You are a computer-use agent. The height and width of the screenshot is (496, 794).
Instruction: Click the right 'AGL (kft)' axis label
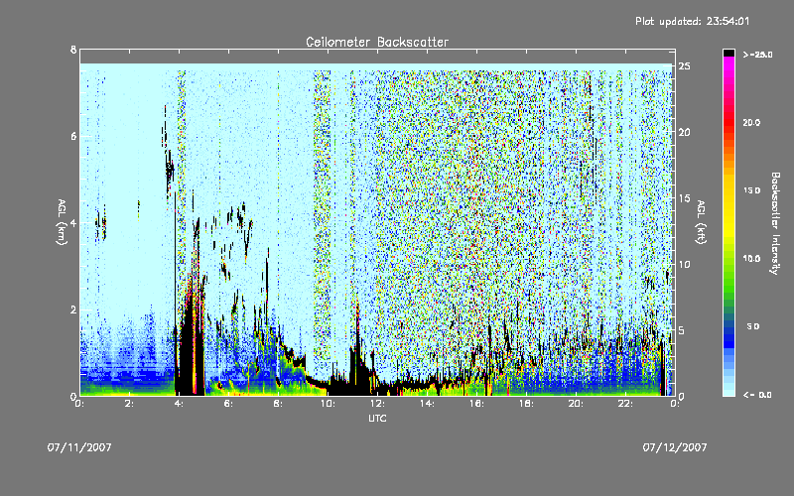click(x=702, y=222)
